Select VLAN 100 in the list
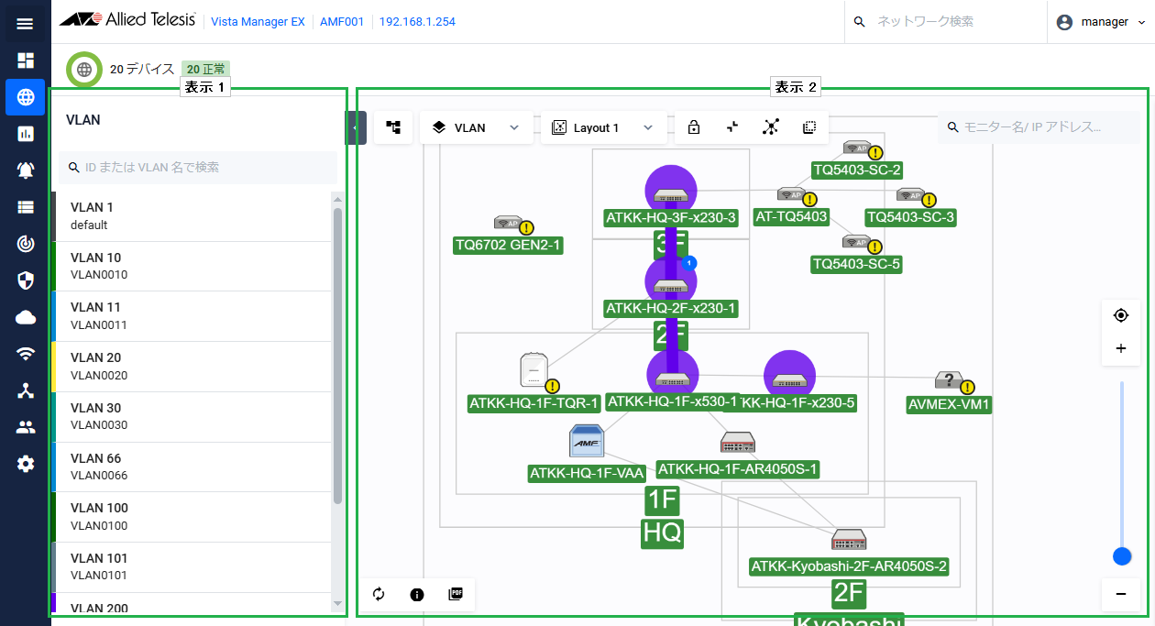Image resolution: width=1155 pixels, height=626 pixels. [192, 517]
